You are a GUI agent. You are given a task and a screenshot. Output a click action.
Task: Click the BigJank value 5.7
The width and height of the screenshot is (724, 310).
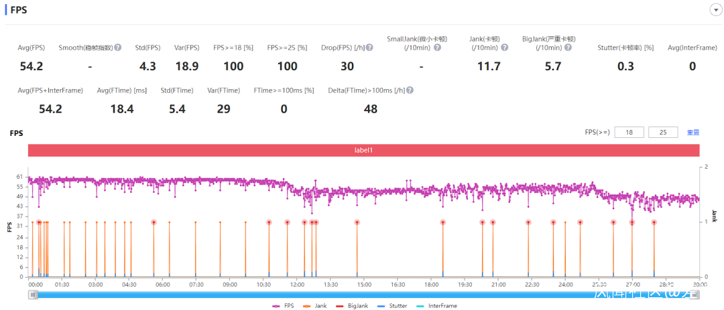pos(552,66)
